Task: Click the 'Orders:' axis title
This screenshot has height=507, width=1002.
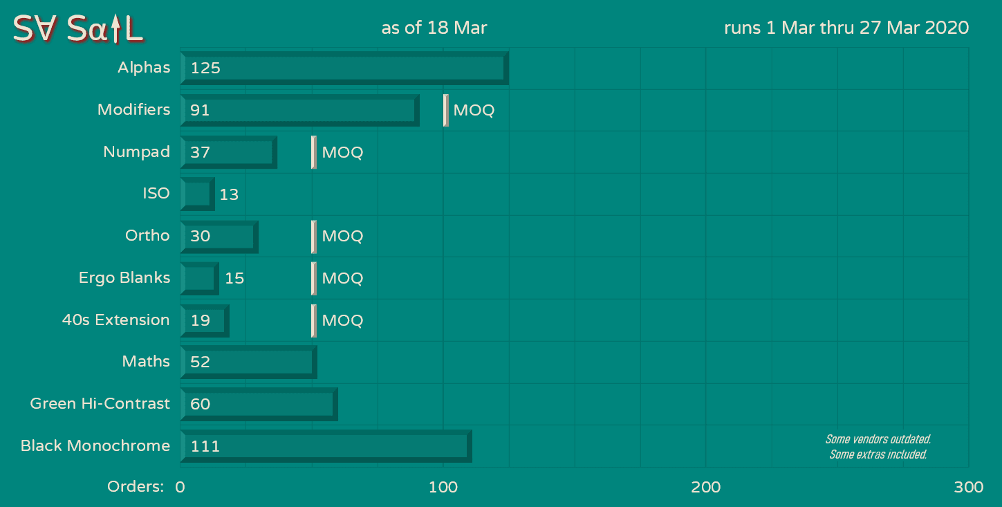Action: click(135, 487)
